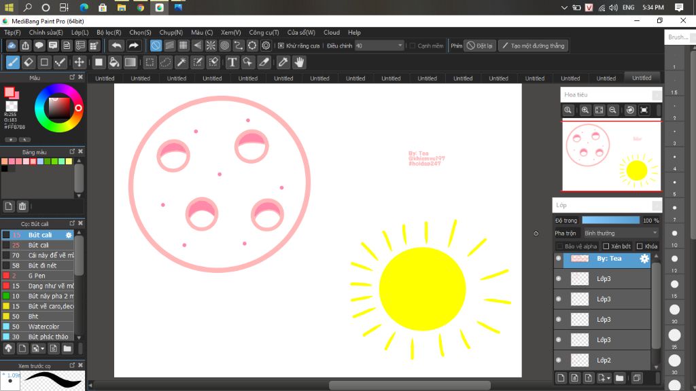Select the Move tool

coord(79,62)
